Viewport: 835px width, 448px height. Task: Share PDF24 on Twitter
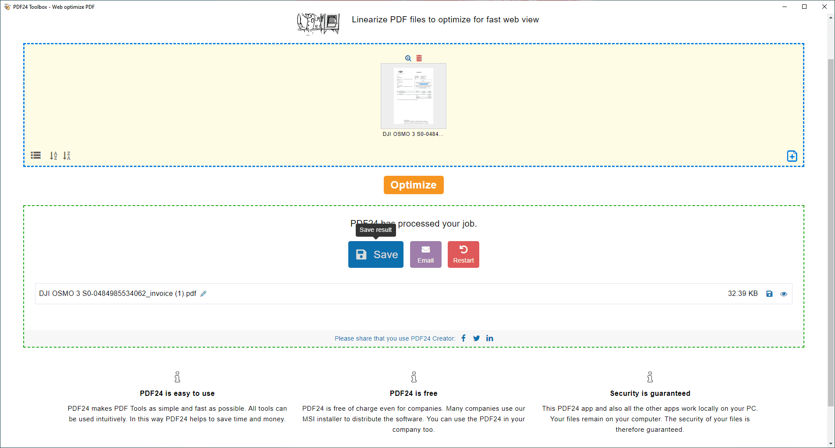click(477, 338)
